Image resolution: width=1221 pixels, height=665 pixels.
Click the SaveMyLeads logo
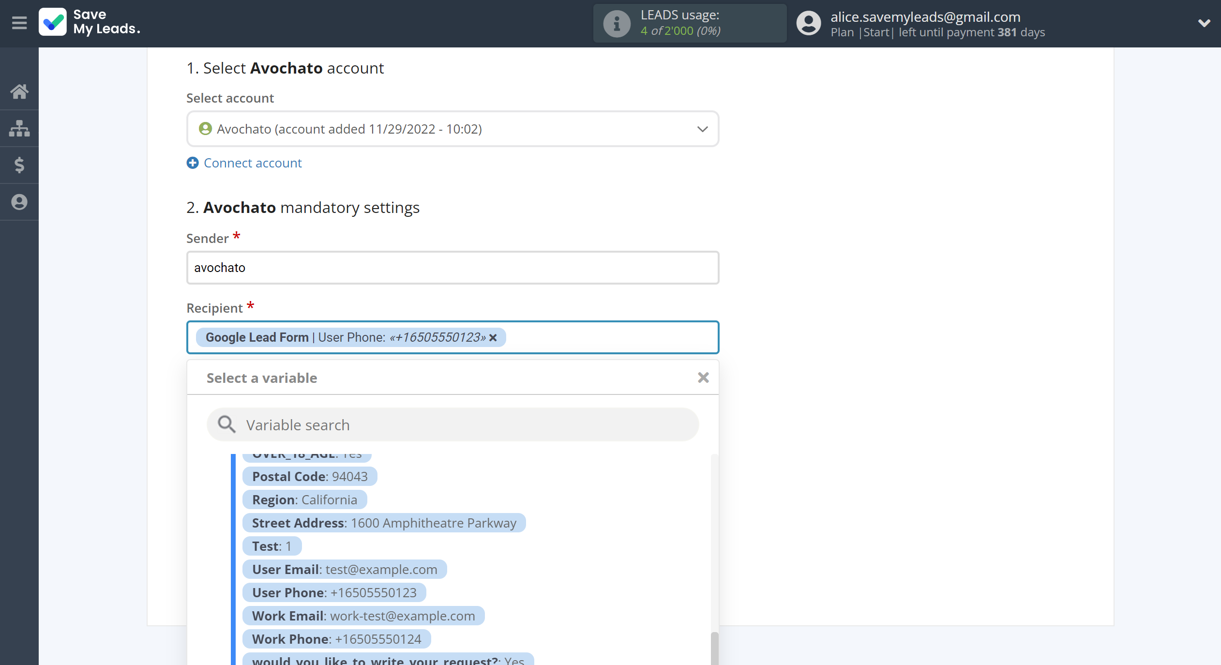click(x=90, y=22)
